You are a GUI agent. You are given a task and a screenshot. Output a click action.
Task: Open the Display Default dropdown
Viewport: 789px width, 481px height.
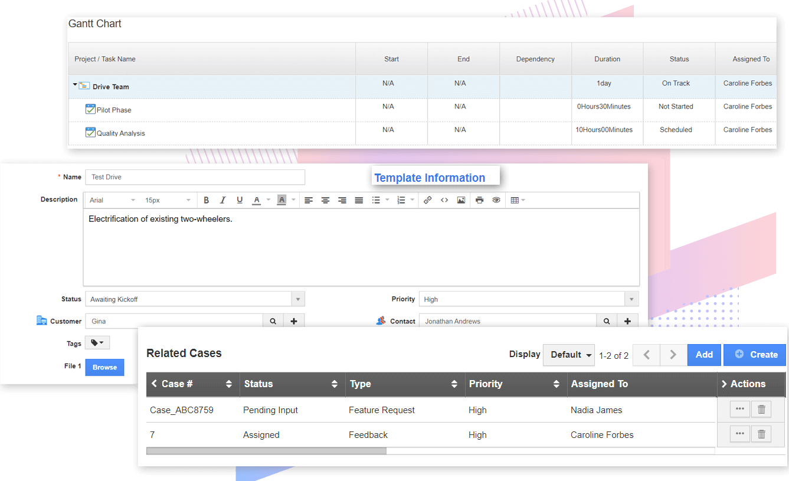[x=569, y=355]
